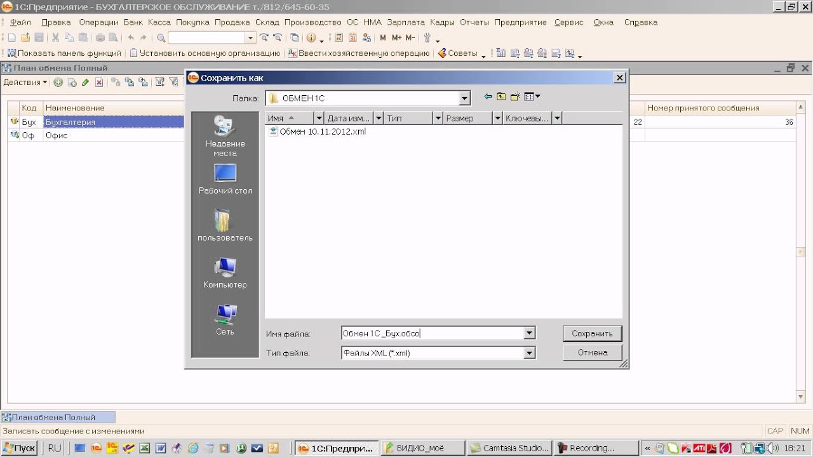Expand the search box dropdown in main toolbar
813x457 pixels.
(x=250, y=37)
